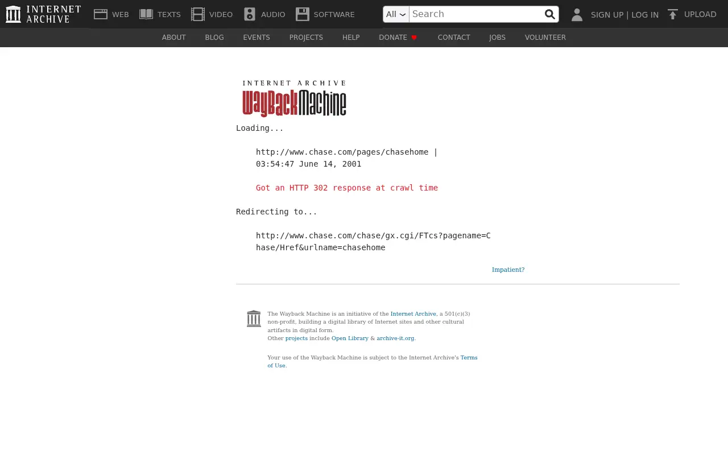Click the Texts book icon
The image size is (728, 455).
click(146, 14)
